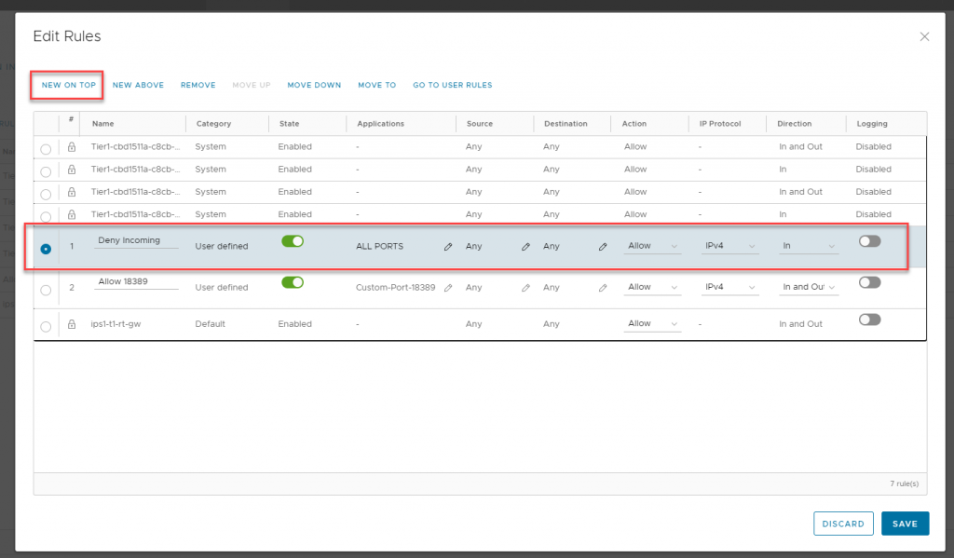
Task: Edit Destination pencil for Allow 18389 rule
Action: [603, 288]
